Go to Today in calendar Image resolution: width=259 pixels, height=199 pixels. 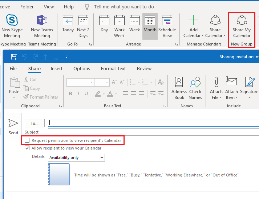coord(68,24)
